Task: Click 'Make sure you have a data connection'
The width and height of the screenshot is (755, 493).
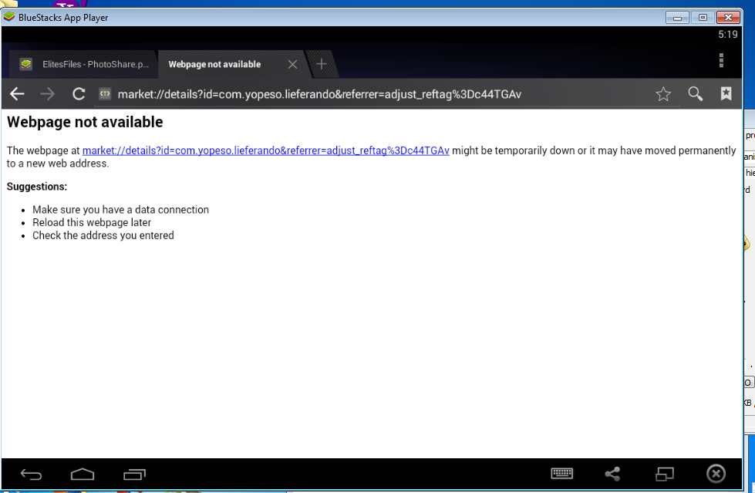Action: click(120, 210)
